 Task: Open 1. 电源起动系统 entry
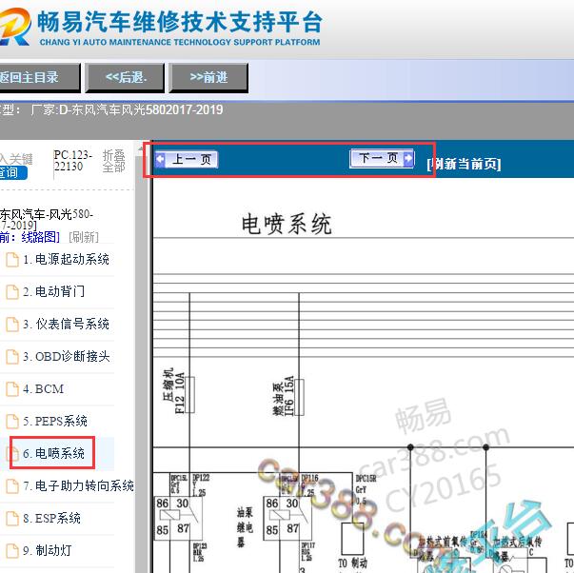click(66, 259)
